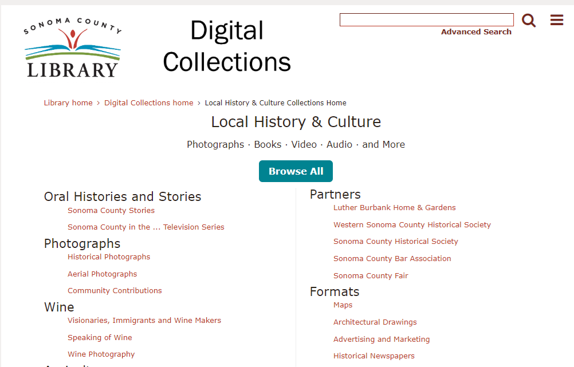
Task: Click inside the search text field
Action: 426,20
